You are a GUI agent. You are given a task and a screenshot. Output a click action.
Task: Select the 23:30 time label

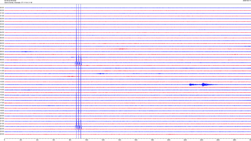2,134
